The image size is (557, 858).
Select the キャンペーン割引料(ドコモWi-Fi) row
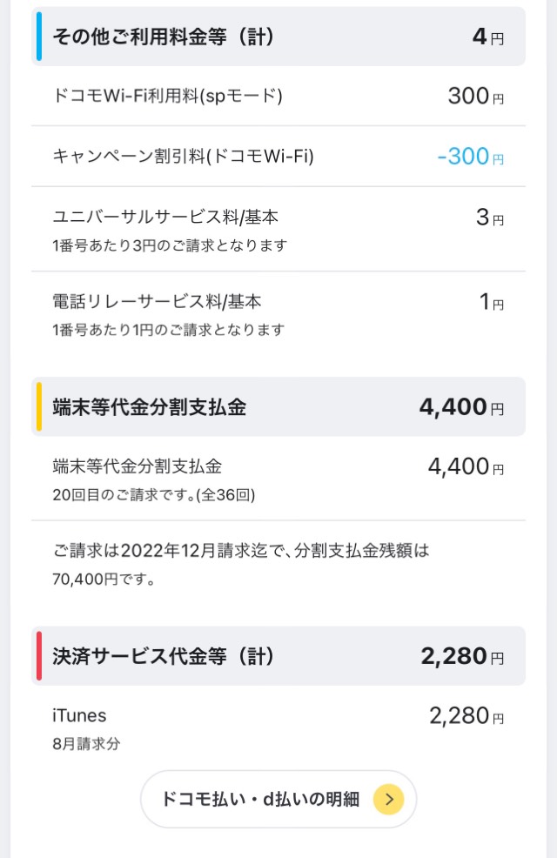tap(278, 157)
